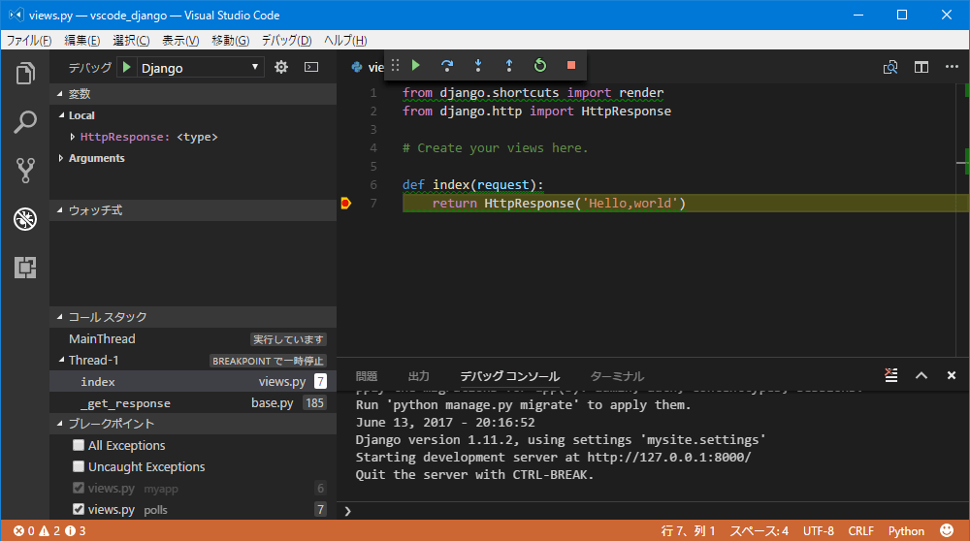This screenshot has height=541, width=970.
Task: Collapse the コール スタック section
Action: point(60,317)
